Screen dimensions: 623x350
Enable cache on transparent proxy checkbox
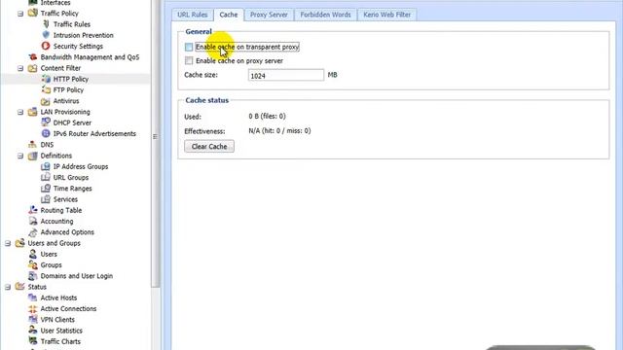189,47
